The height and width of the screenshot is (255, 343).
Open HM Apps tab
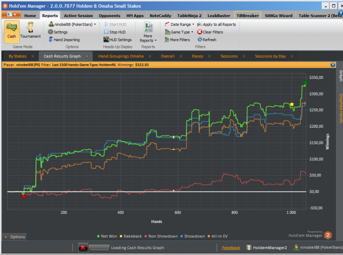point(135,16)
